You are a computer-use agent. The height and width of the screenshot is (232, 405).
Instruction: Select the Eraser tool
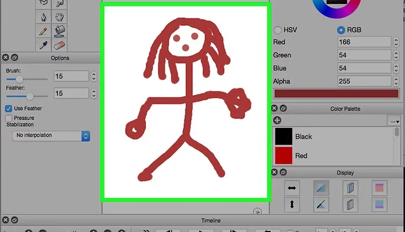tap(60, 46)
